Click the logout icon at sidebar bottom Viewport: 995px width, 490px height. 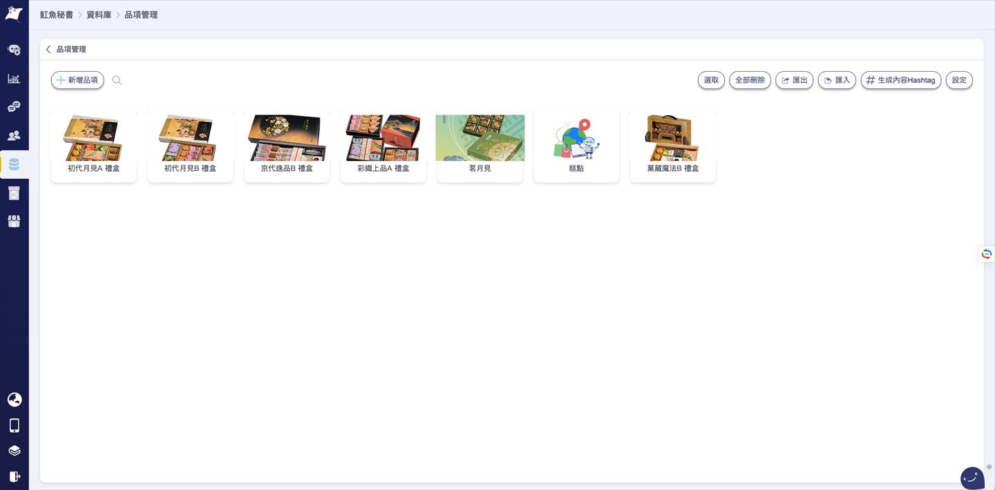tap(14, 476)
